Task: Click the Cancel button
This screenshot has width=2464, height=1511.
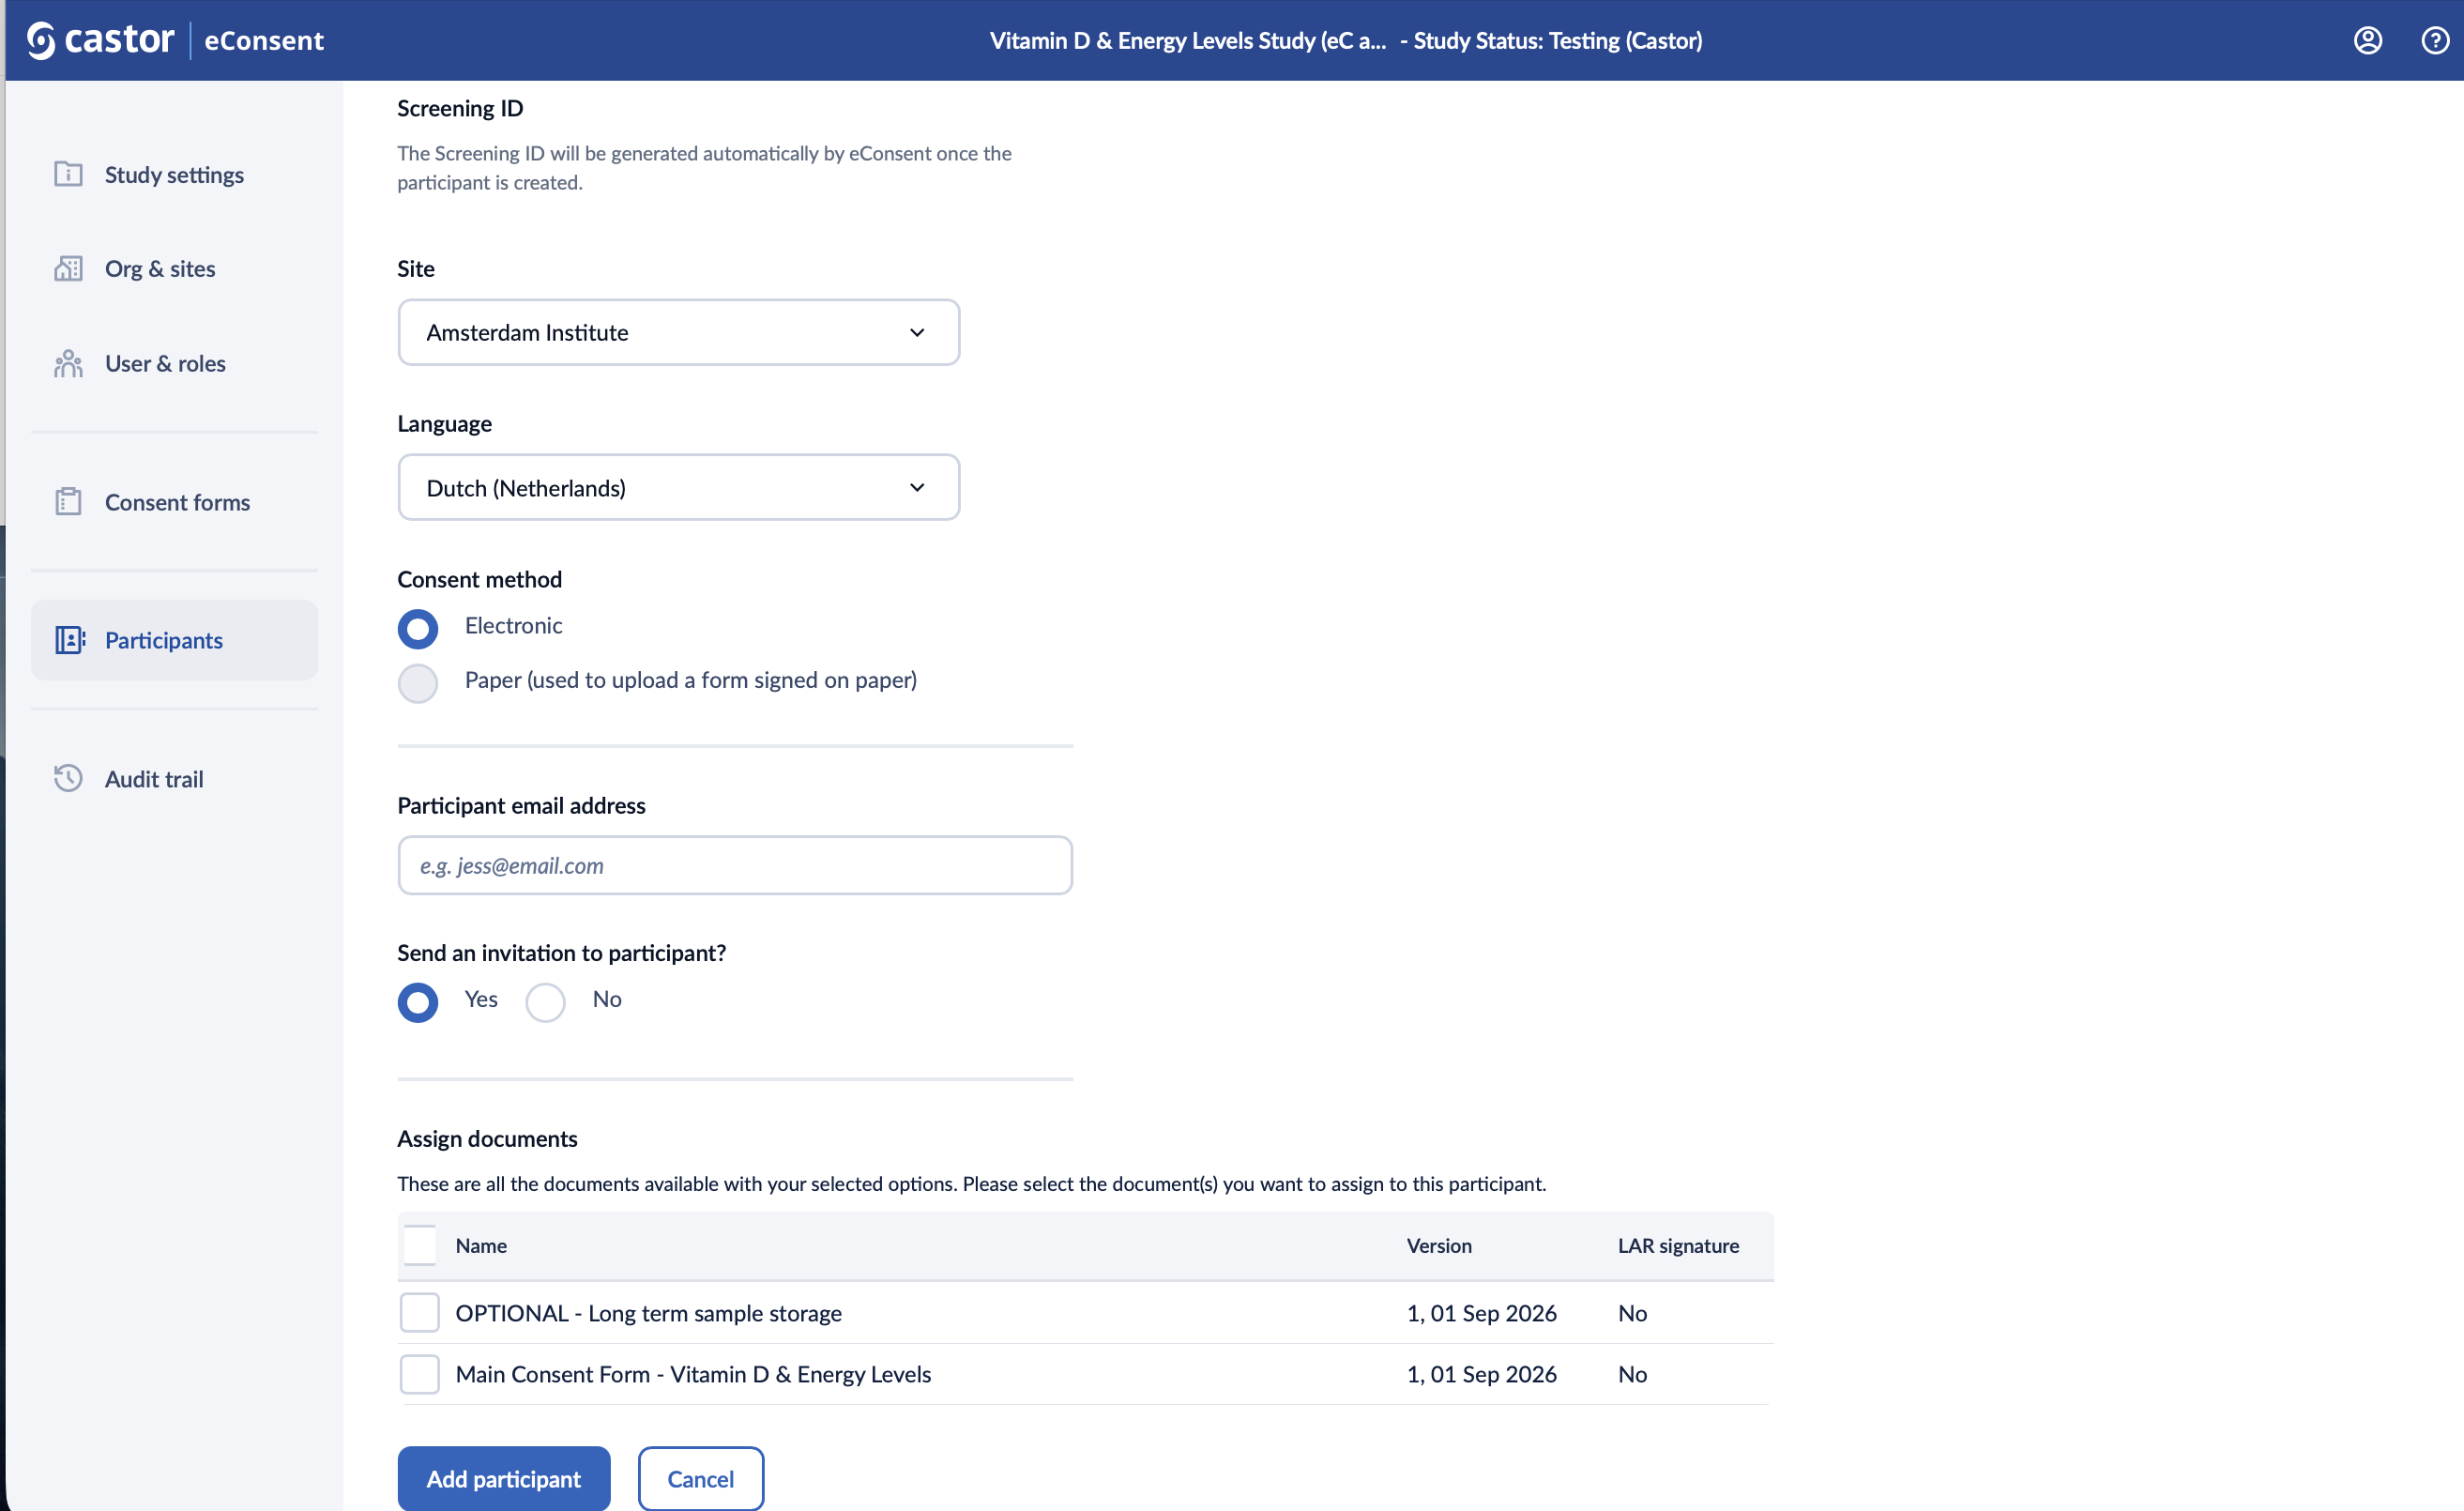Action: (x=701, y=1478)
